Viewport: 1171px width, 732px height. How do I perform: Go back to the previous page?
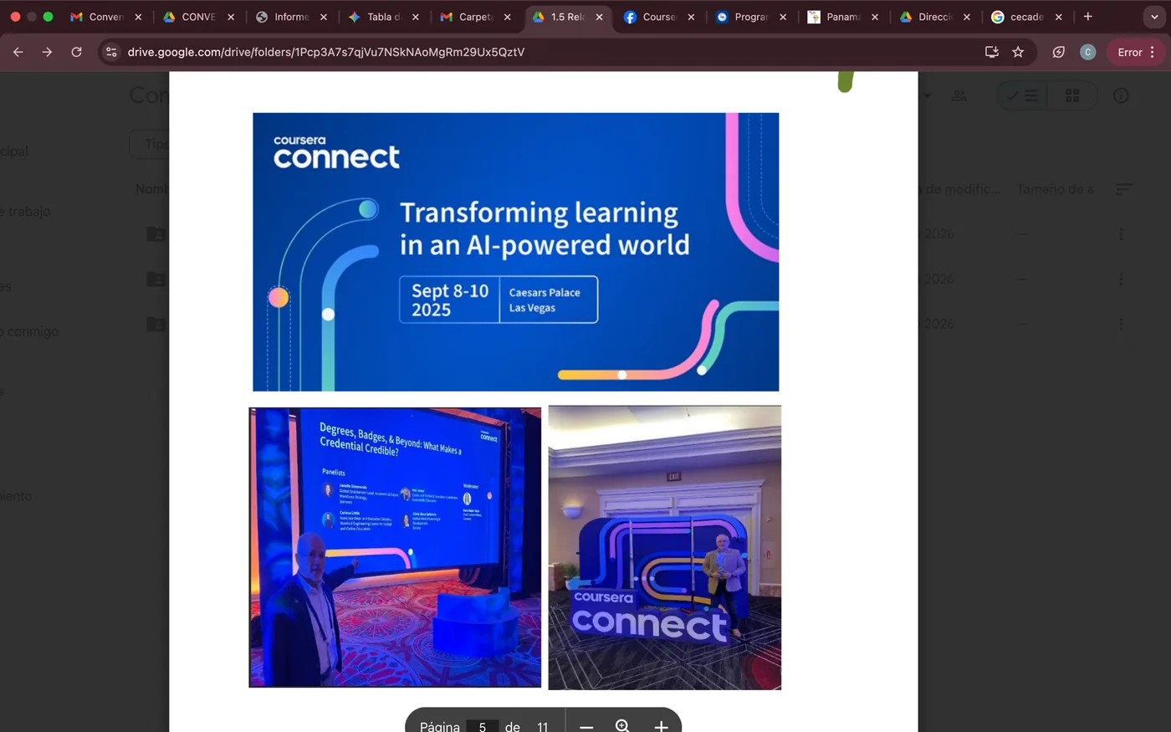[x=18, y=52]
